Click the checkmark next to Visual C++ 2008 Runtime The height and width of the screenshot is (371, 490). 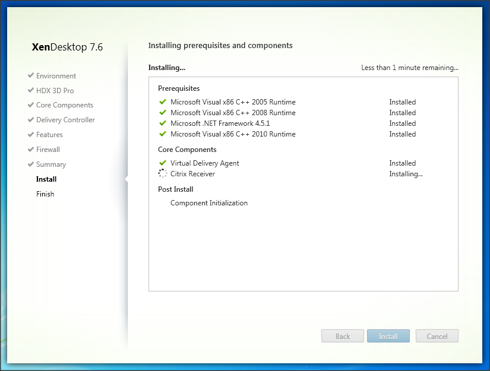pyautogui.click(x=163, y=113)
